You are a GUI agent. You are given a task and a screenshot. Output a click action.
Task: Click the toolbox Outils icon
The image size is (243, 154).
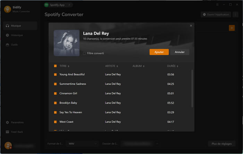coord(7,45)
